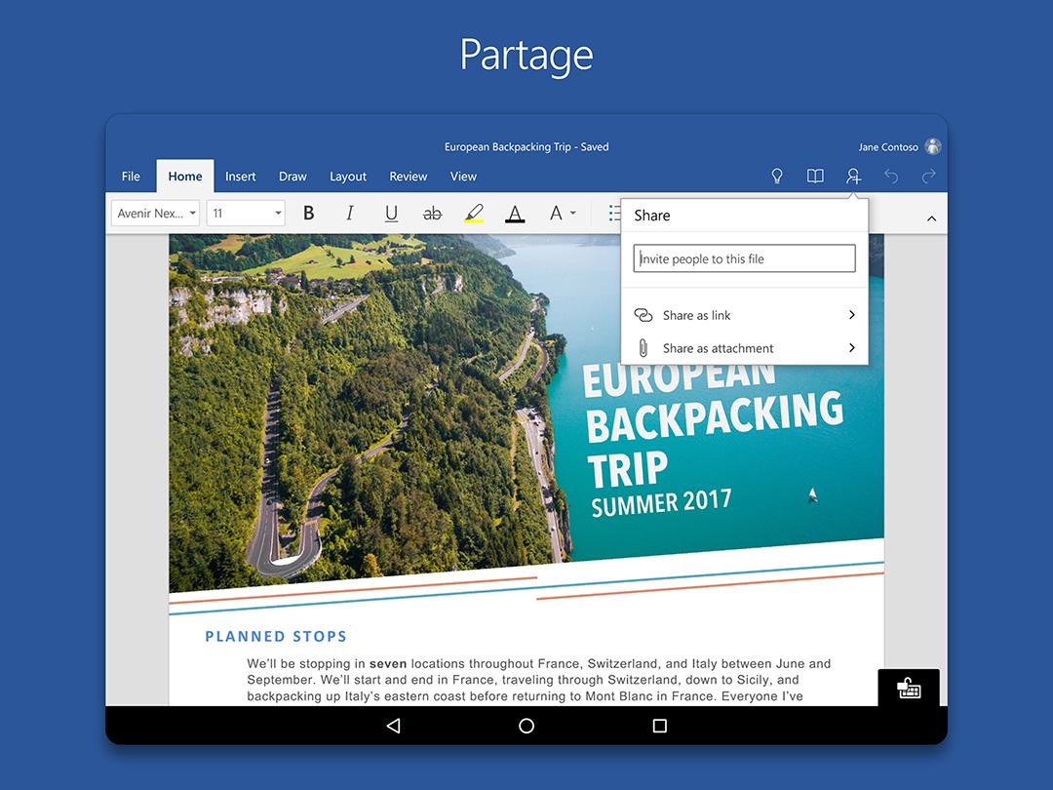The width and height of the screenshot is (1053, 790).
Task: Switch to Read mode via book icon
Action: point(815,177)
